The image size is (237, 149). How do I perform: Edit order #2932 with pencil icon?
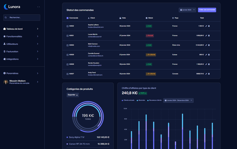coord(206,26)
